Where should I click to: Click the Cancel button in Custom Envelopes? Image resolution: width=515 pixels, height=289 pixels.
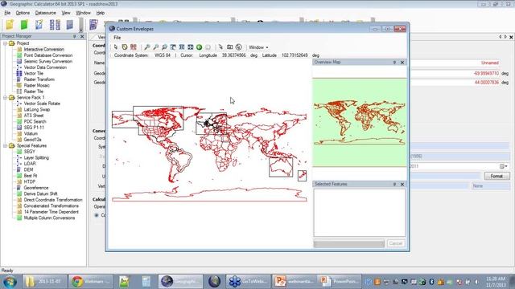[x=395, y=243]
